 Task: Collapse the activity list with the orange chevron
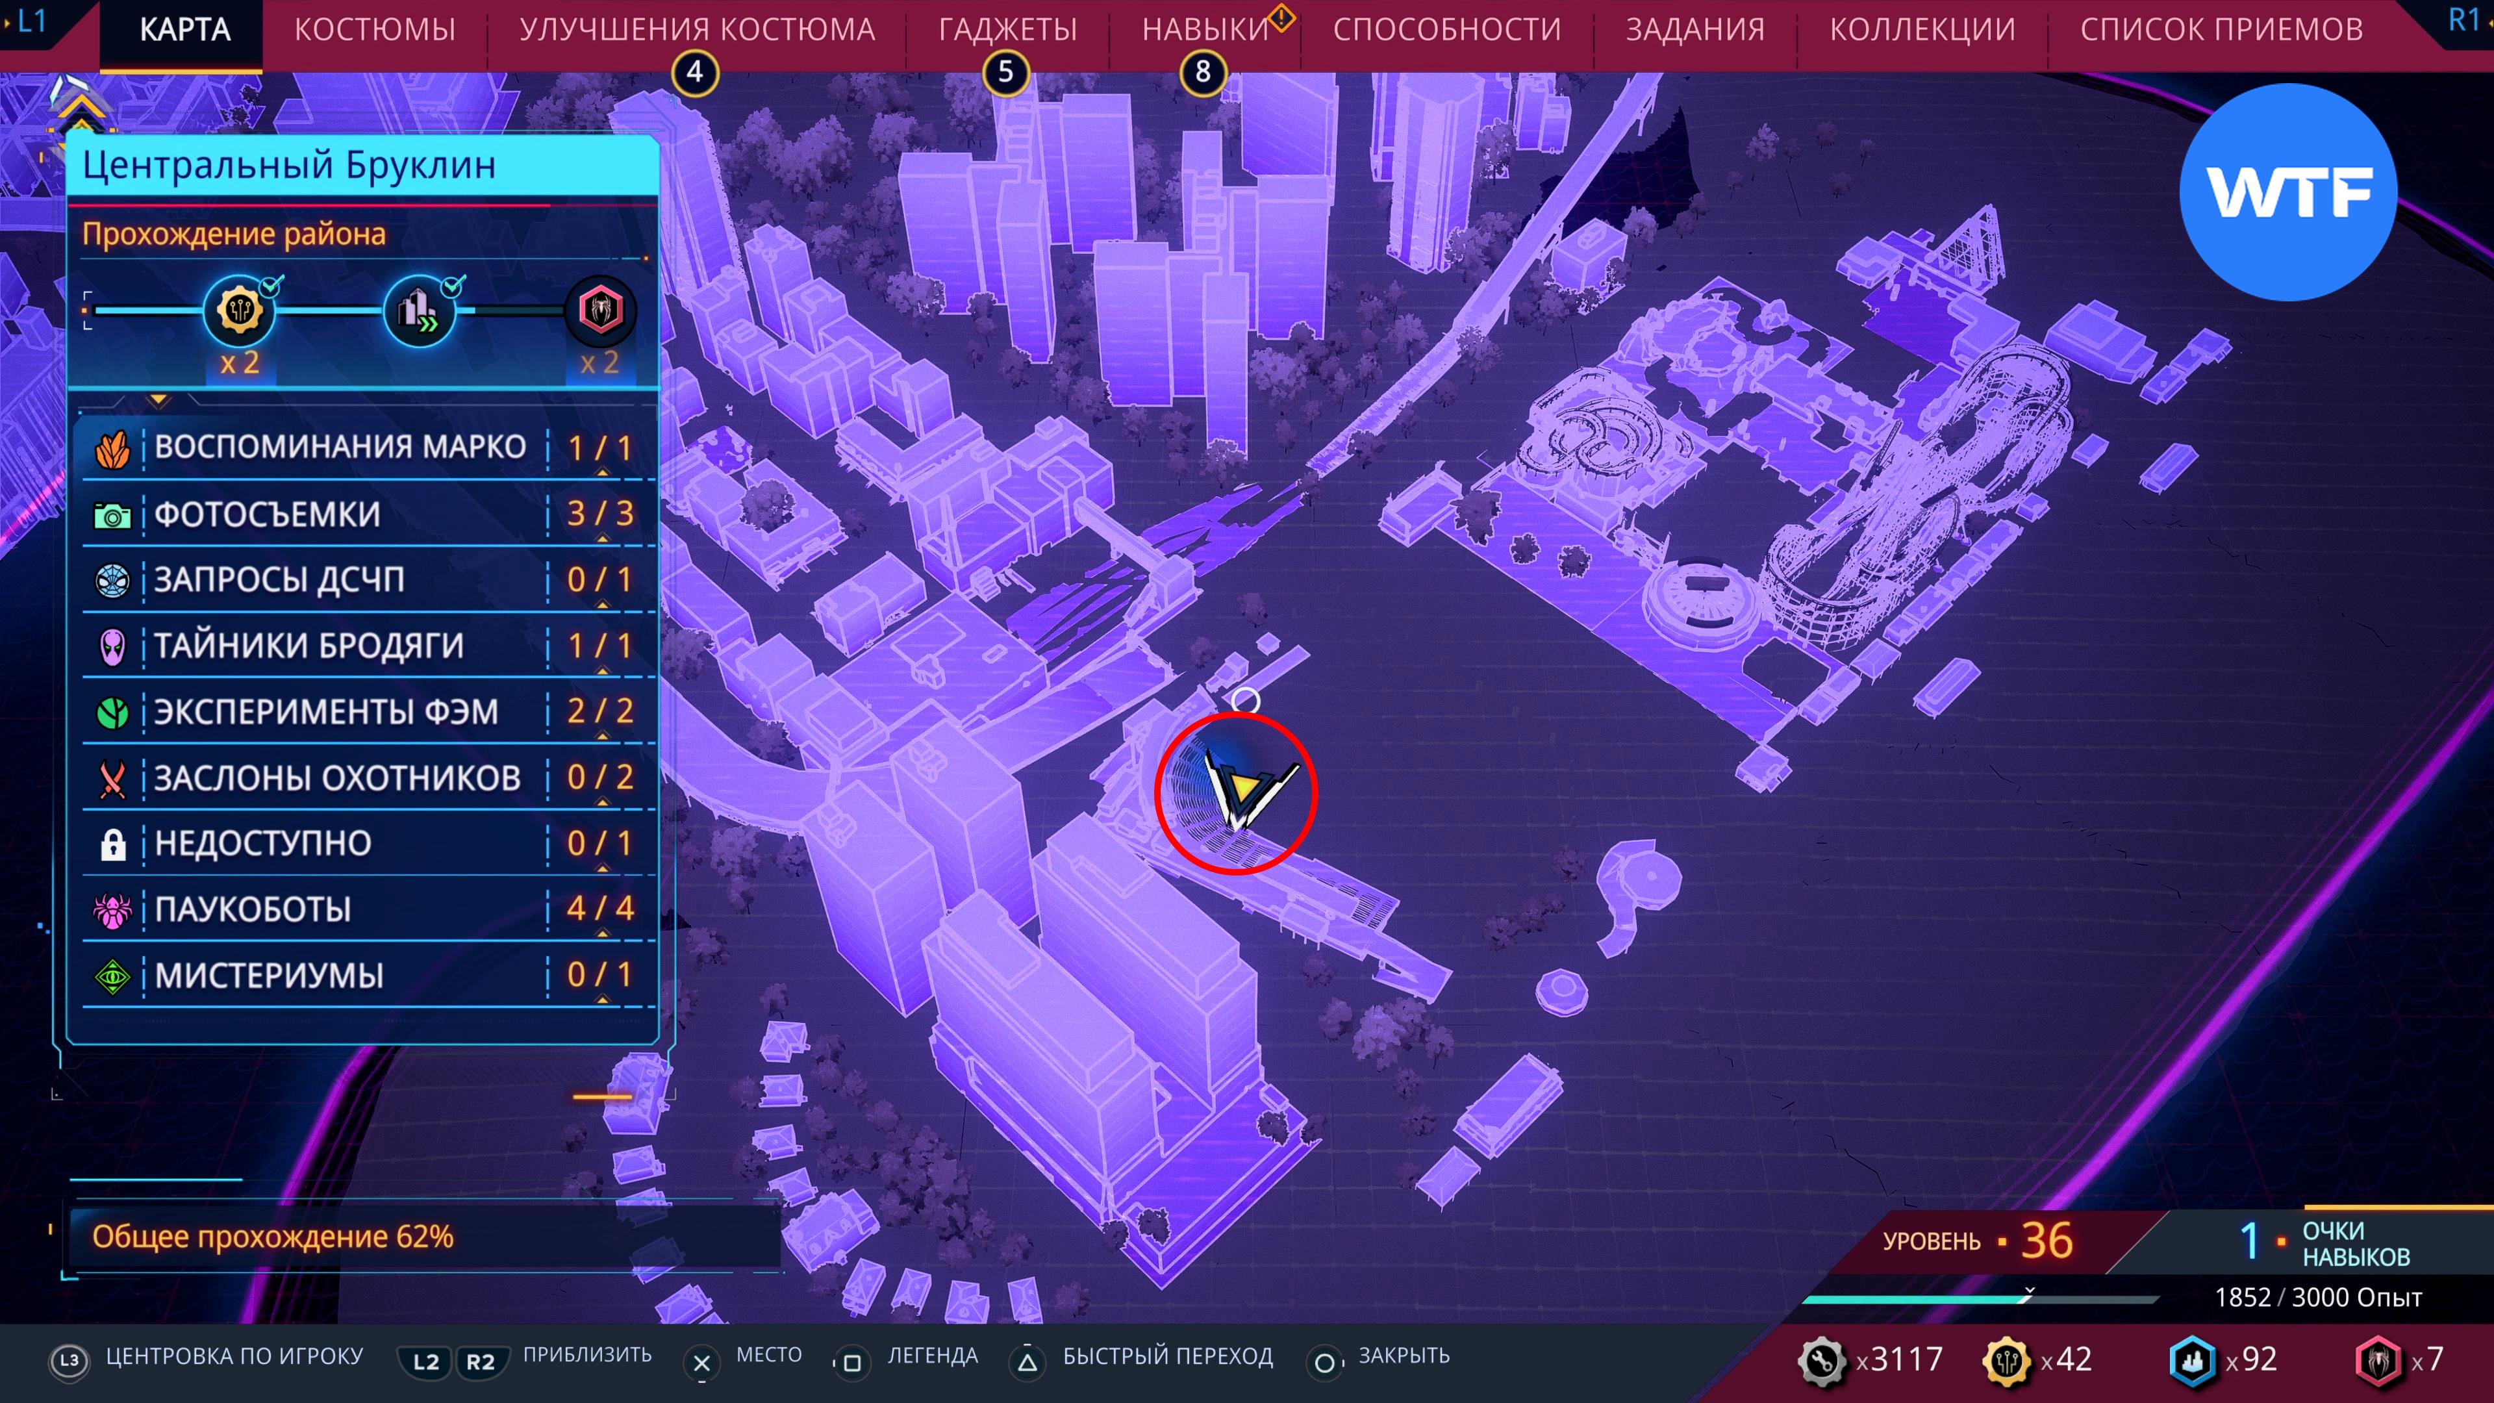tap(158, 399)
